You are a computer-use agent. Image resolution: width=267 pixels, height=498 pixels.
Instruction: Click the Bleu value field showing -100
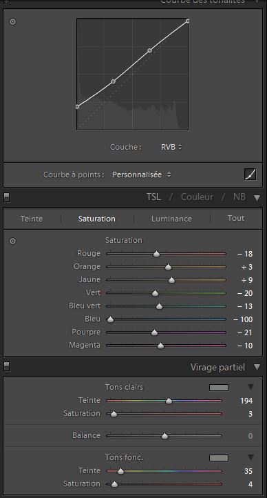pyautogui.click(x=243, y=320)
